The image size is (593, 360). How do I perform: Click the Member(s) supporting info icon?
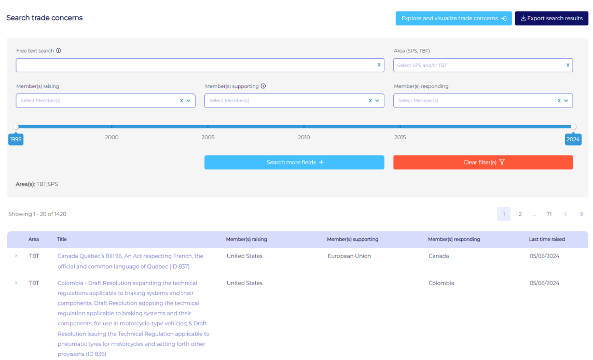click(263, 86)
